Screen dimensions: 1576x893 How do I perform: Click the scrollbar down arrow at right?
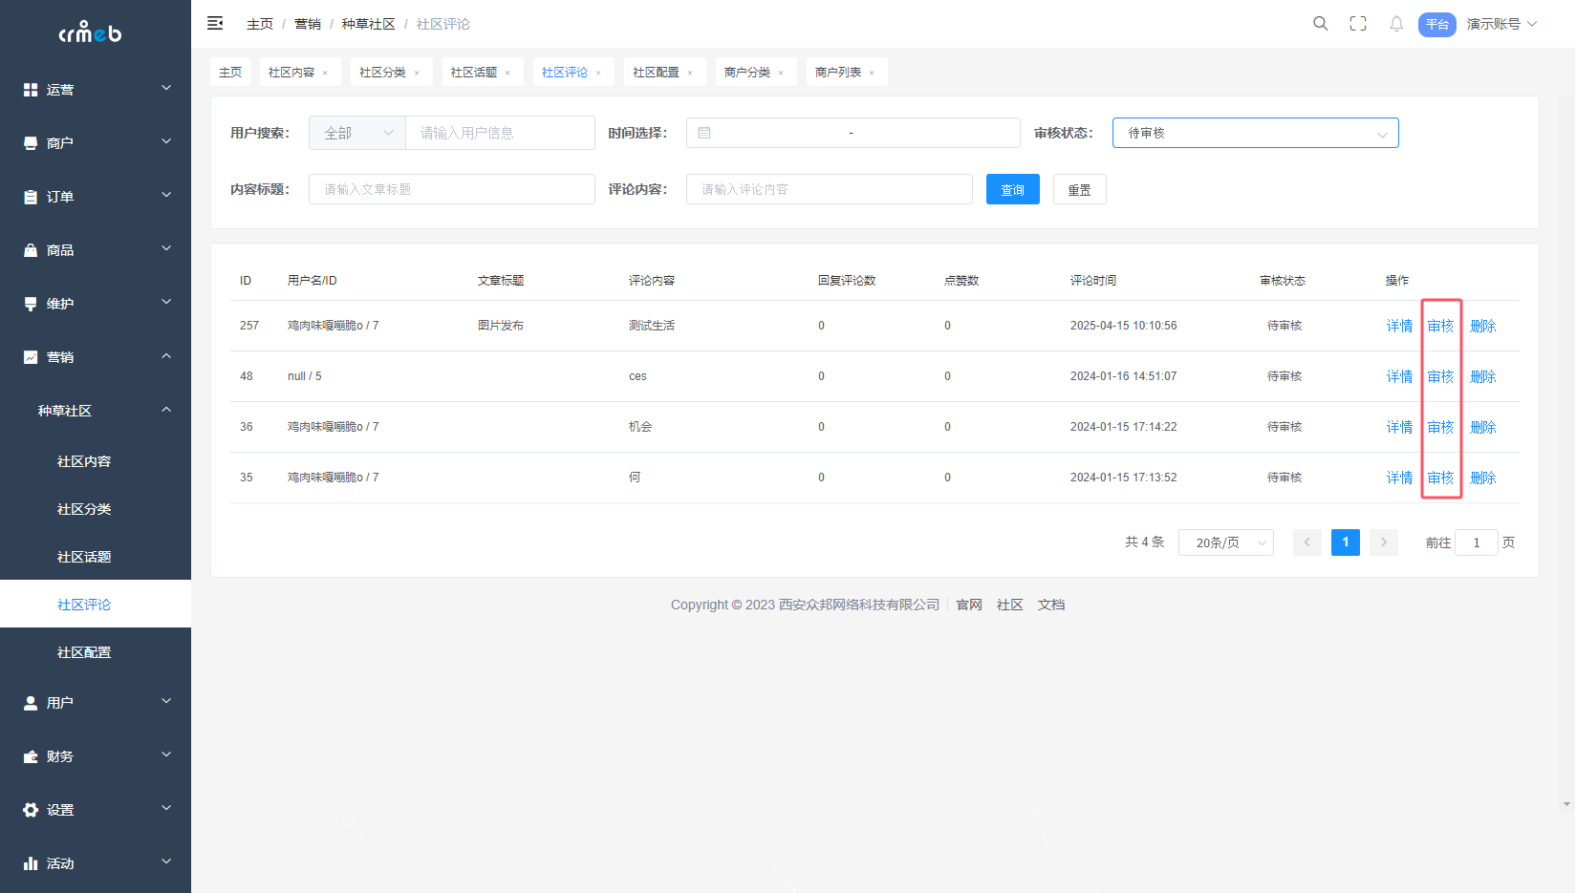[1566, 804]
